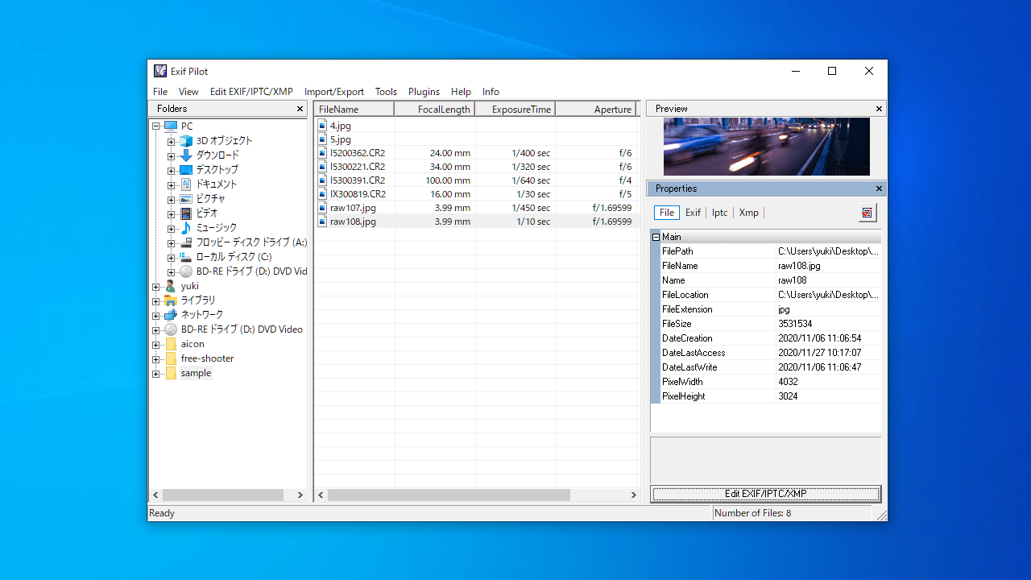Screen dimensions: 1031x580
Task: Click the Exif Pilot title bar icon
Action: (160, 71)
